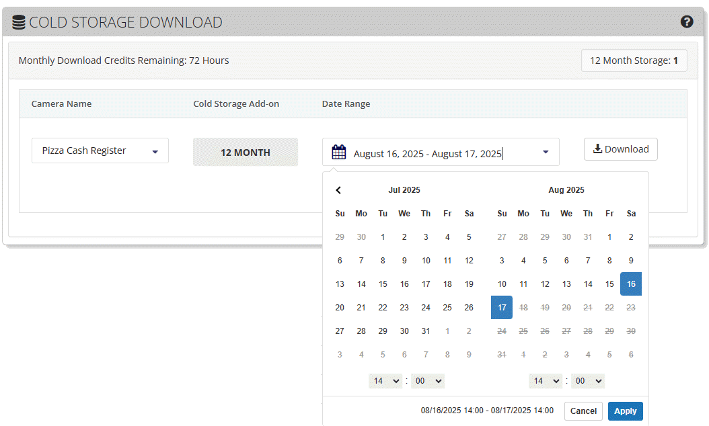Open the end hour dropdown under August
Image resolution: width=709 pixels, height=426 pixels.
coord(545,381)
